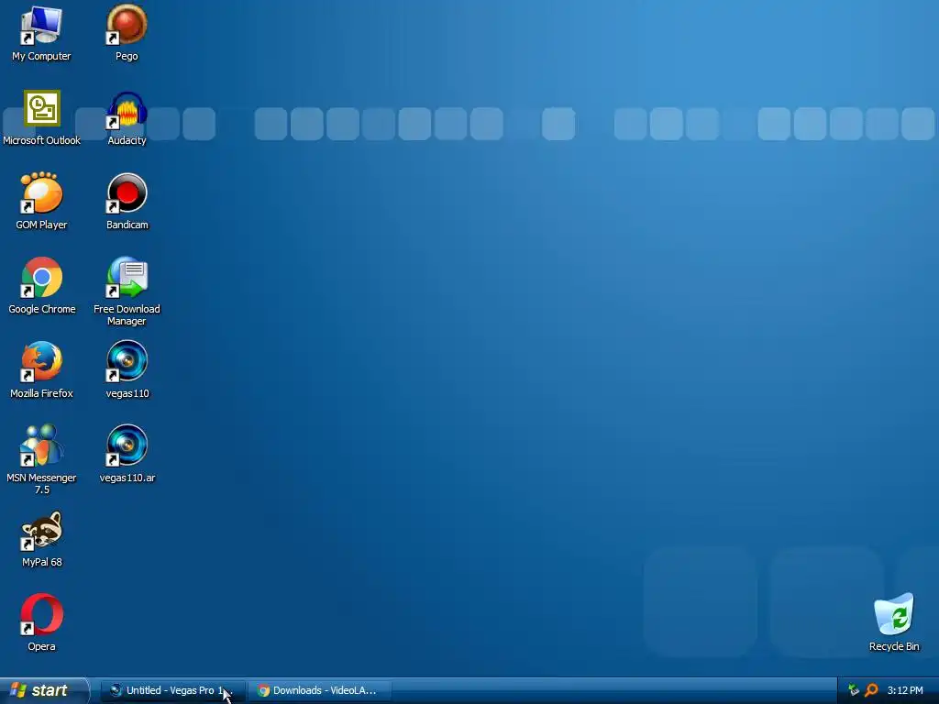Switch to Untitled - Vegas Pro taskbar window

pyautogui.click(x=172, y=690)
